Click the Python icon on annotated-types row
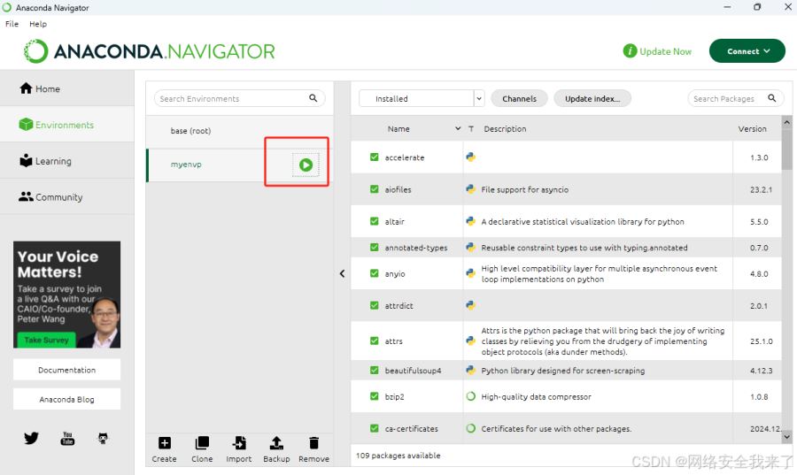Viewport: 797px width, 475px height. click(471, 247)
